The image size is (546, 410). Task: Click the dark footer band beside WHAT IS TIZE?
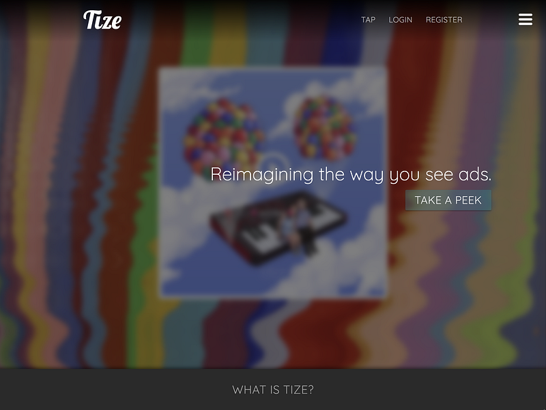[x=104, y=389]
